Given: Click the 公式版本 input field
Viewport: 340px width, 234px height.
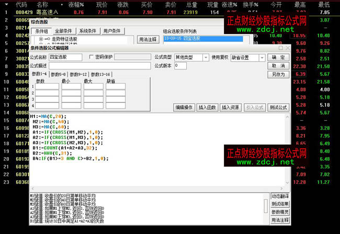Looking at the screenshot, I should click(180, 66).
